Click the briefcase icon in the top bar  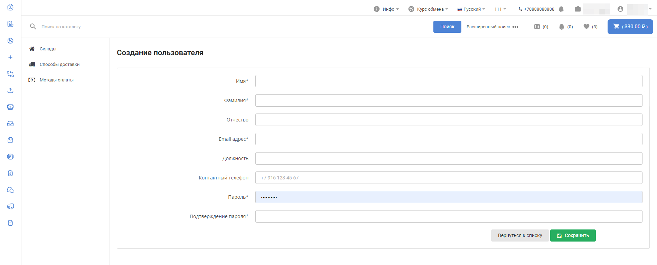click(x=578, y=9)
